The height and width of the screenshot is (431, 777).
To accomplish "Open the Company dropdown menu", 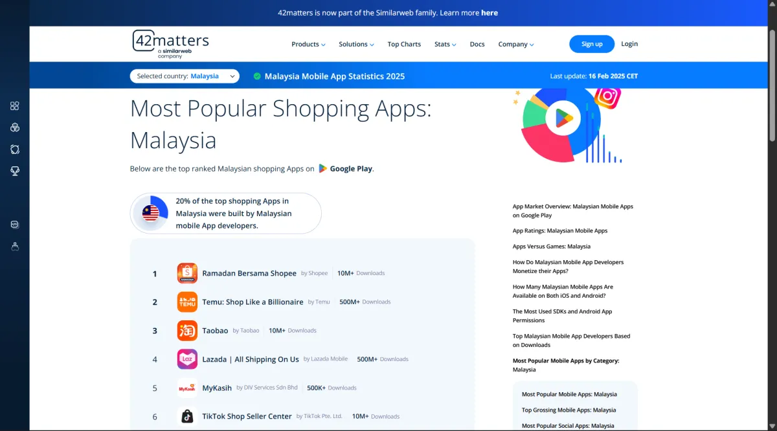I will (x=516, y=44).
